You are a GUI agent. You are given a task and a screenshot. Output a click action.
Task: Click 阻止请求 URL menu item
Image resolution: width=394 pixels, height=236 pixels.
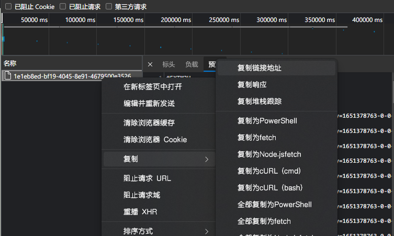coord(147,178)
